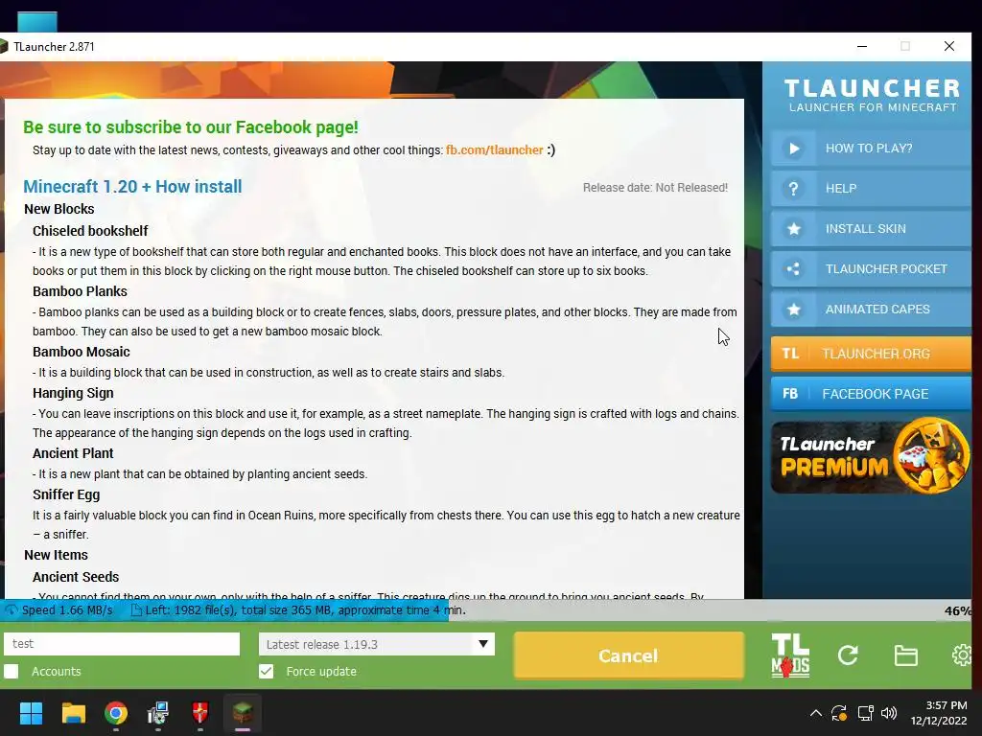Open the TLAUNCHER.ORG orange button
Viewport: 982px width, 736px height.
[x=871, y=354]
